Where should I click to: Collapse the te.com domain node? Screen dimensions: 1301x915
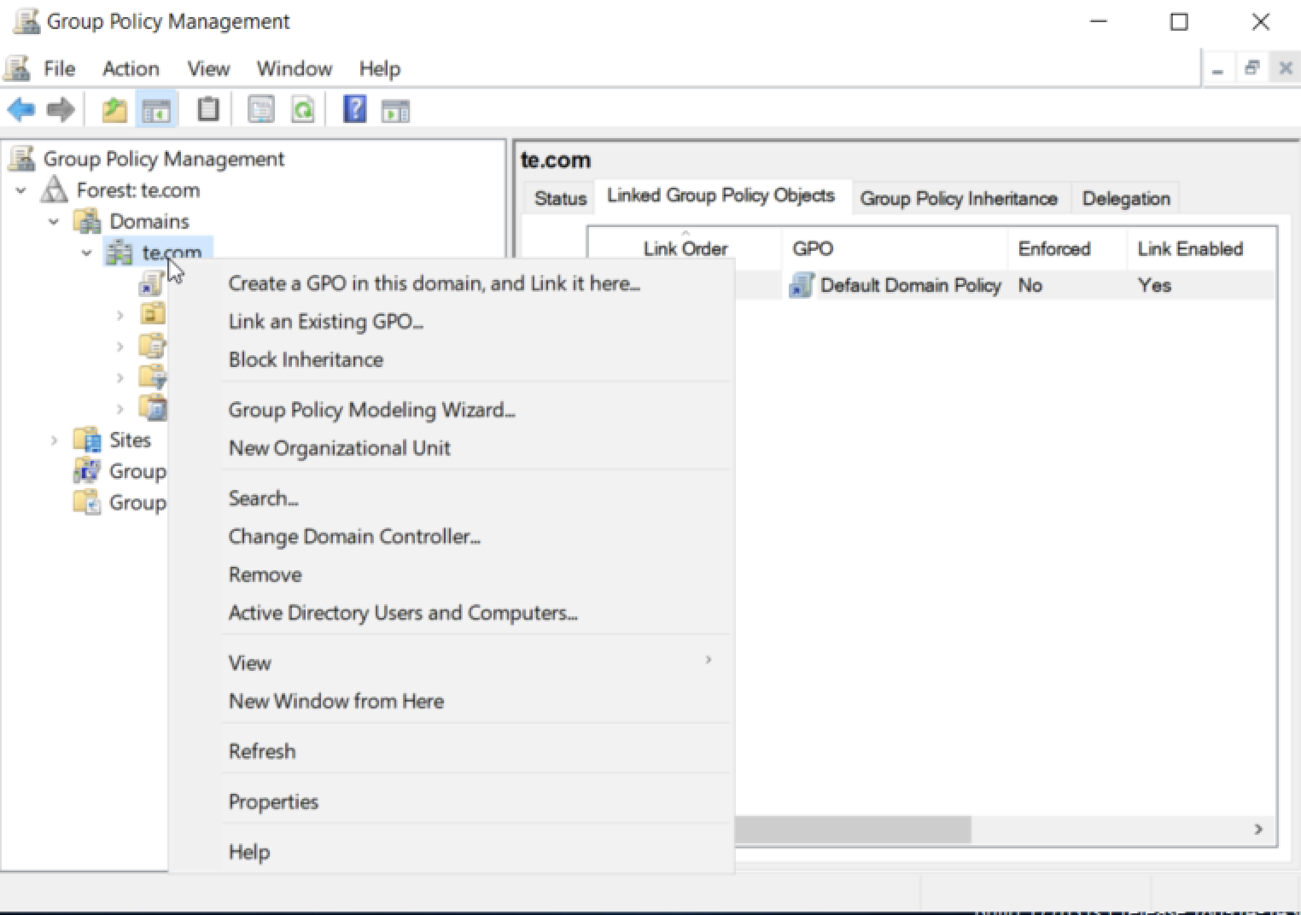point(86,254)
